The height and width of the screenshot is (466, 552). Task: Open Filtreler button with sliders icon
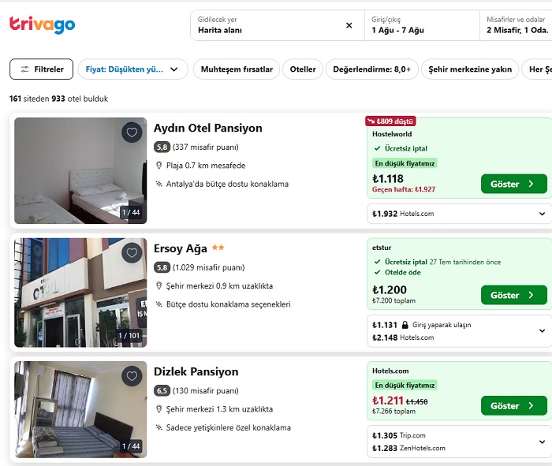pyautogui.click(x=42, y=69)
